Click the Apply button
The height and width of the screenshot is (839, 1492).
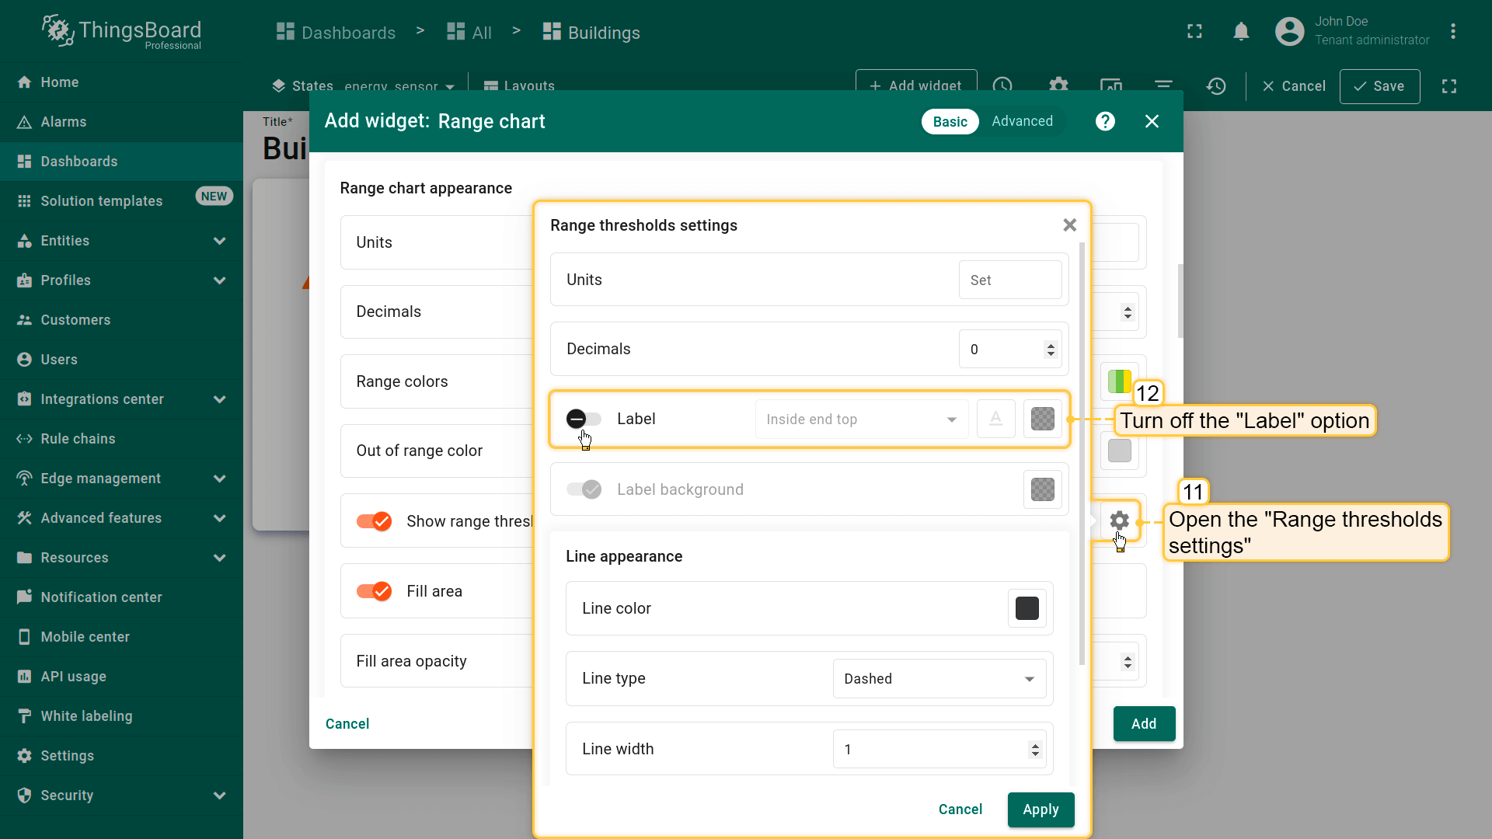tap(1041, 809)
